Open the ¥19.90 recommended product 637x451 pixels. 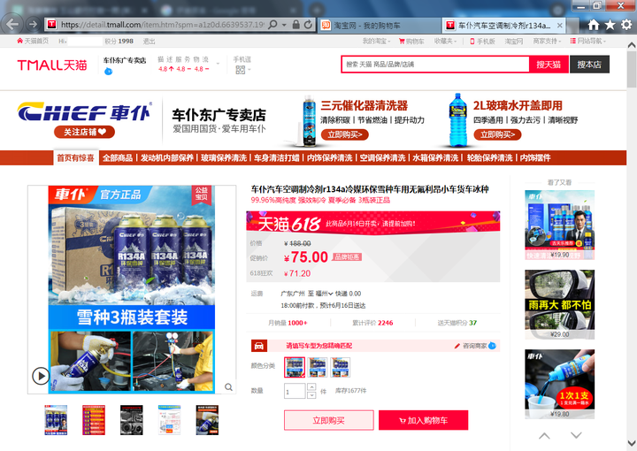pos(559,225)
